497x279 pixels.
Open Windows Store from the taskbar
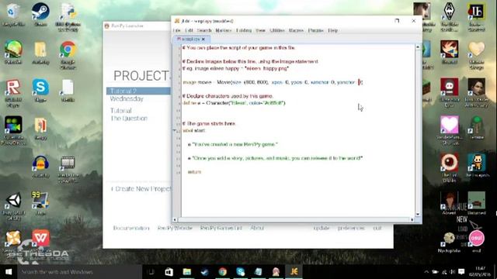(x=169, y=272)
